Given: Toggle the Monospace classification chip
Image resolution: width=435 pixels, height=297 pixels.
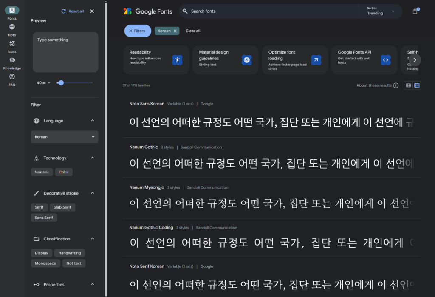Looking at the screenshot, I should coord(45,263).
